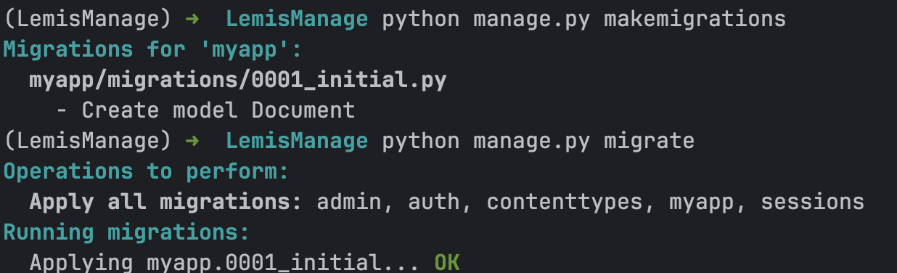Click the first '(LemisManage)' virtualenv prompt
Screen dimensions: 897x273
click(87, 20)
